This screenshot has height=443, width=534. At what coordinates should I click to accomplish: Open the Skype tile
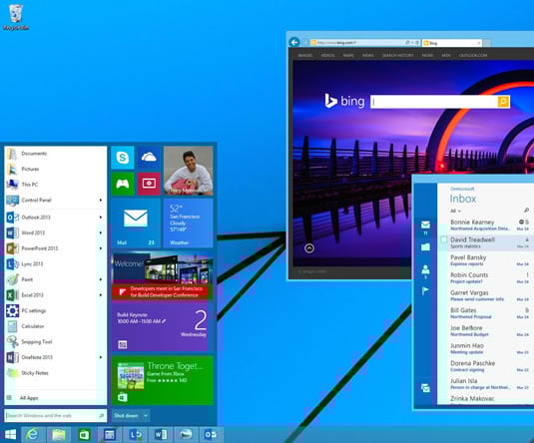coord(123,158)
